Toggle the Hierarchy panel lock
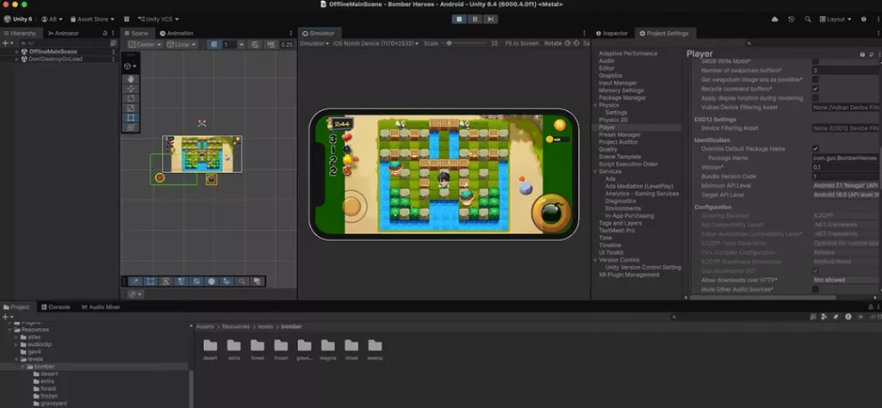 tap(104, 34)
